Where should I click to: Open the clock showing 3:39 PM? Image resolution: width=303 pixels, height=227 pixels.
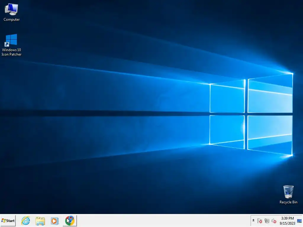287,218
